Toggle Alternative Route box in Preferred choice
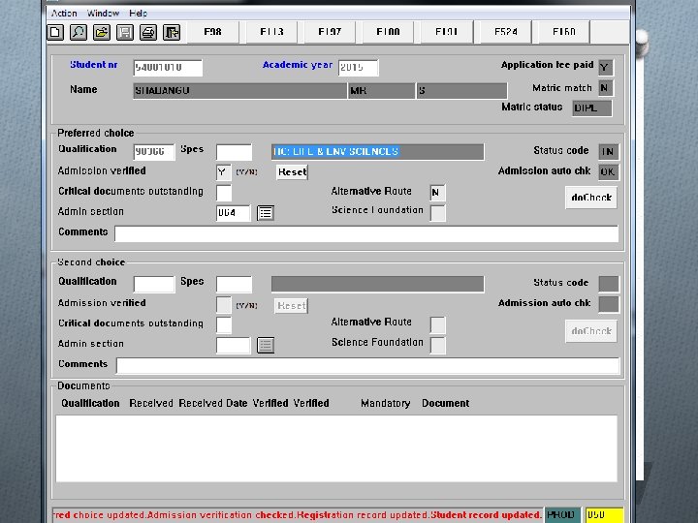This screenshot has width=698, height=523. point(437,193)
